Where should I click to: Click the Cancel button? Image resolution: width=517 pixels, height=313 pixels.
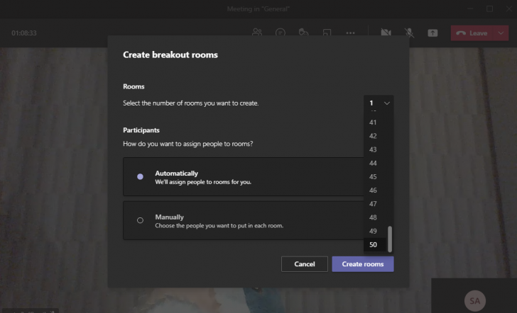[305, 264]
